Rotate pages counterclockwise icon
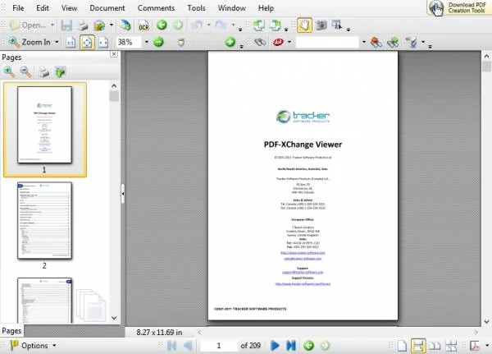The height and width of the screenshot is (354, 492). click(259, 25)
